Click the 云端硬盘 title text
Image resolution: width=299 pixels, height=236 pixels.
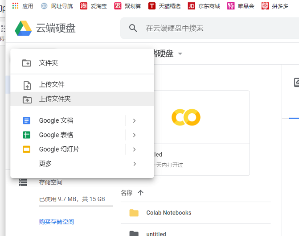[x=56, y=28]
